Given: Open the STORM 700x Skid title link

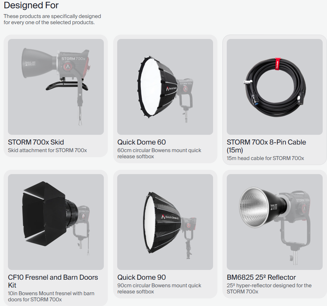Looking at the screenshot, I should (36, 142).
